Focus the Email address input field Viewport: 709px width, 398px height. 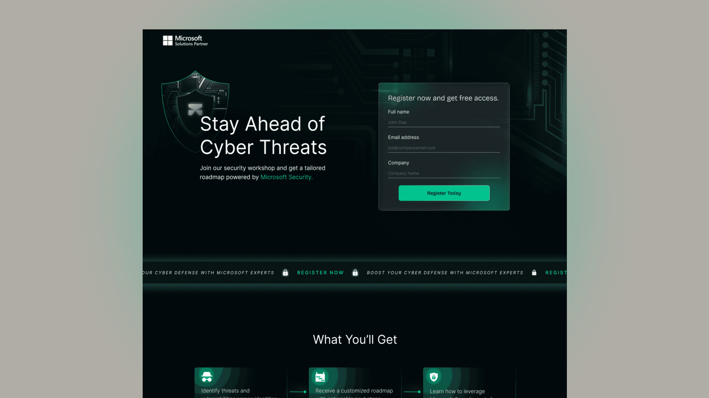tap(444, 148)
